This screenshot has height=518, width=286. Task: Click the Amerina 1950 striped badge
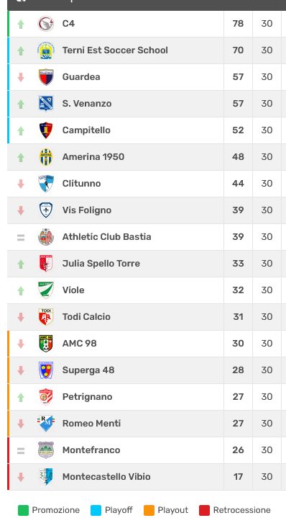[x=46, y=157]
